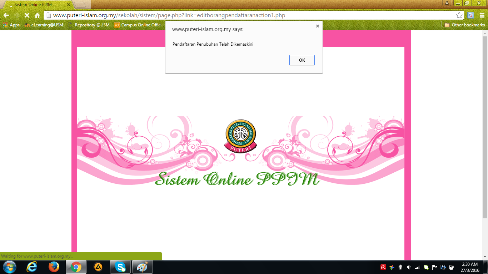
Task: Close the Sistem Online PPIM tab
Action: click(x=69, y=5)
